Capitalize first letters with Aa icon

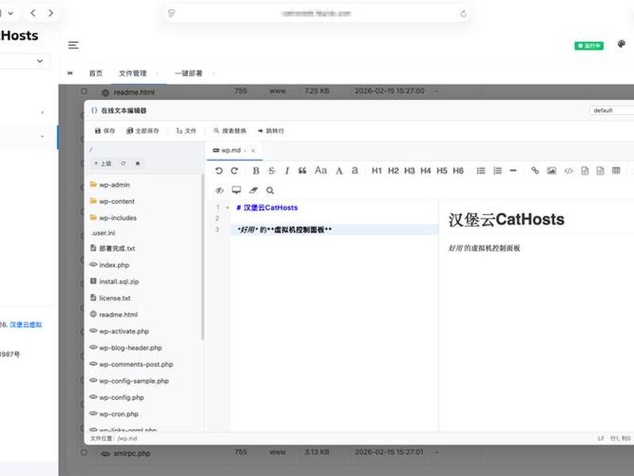point(321,171)
